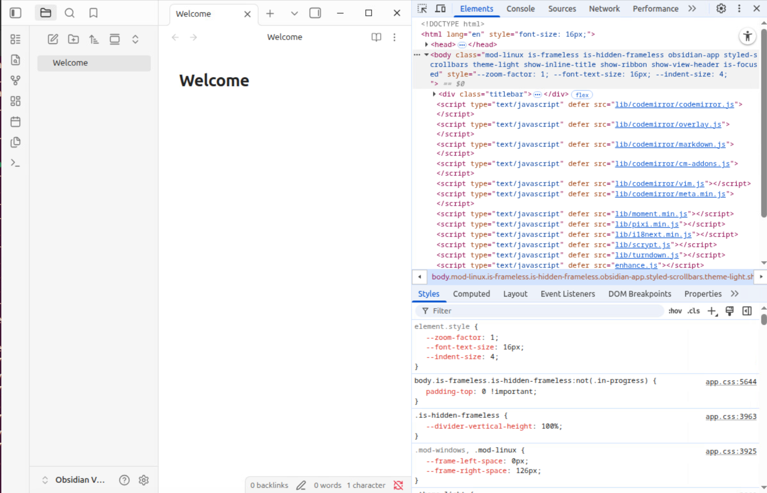Viewport: 767px width, 493px height.
Task: Switch to the Console tab in DevTools
Action: pos(520,9)
